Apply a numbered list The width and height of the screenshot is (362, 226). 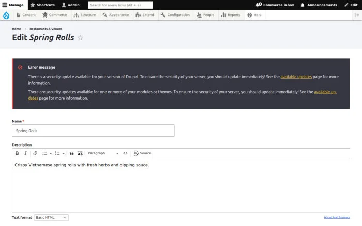point(57,153)
